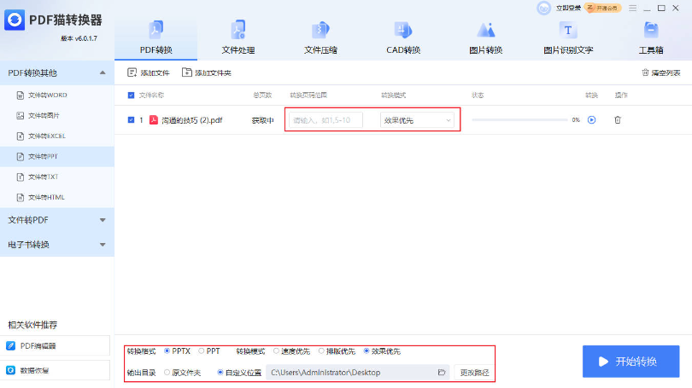
Task: Click the output path field
Action: pos(358,372)
